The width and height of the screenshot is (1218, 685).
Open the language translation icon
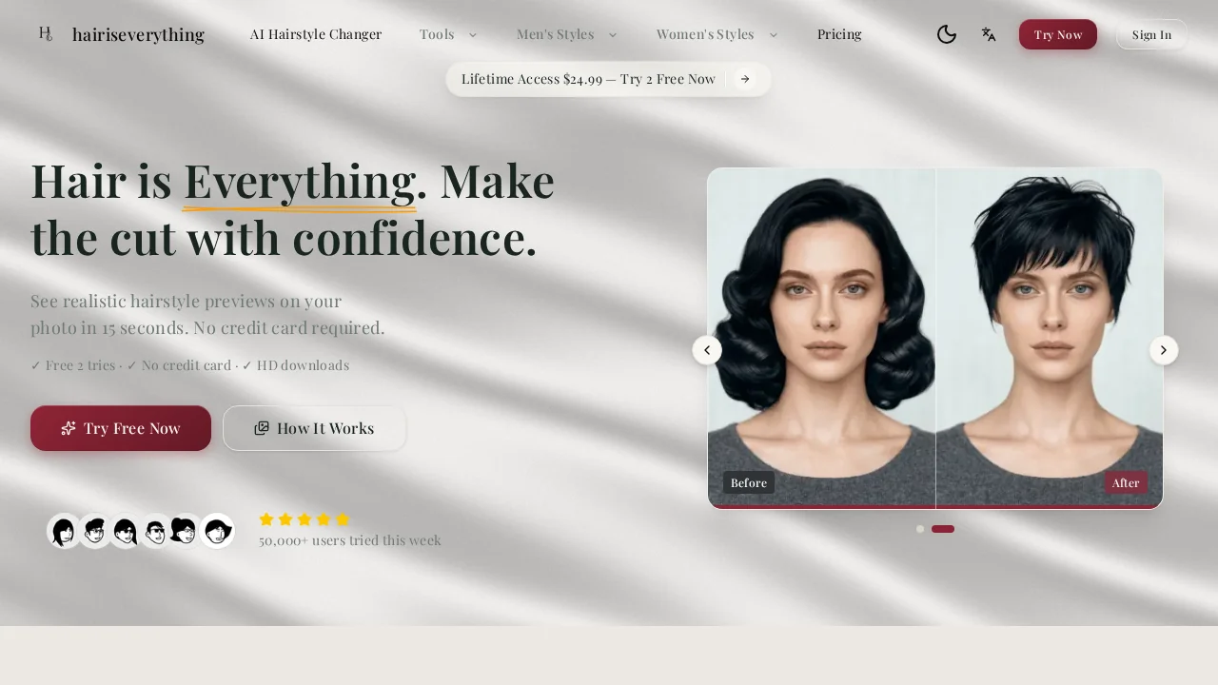pos(989,34)
